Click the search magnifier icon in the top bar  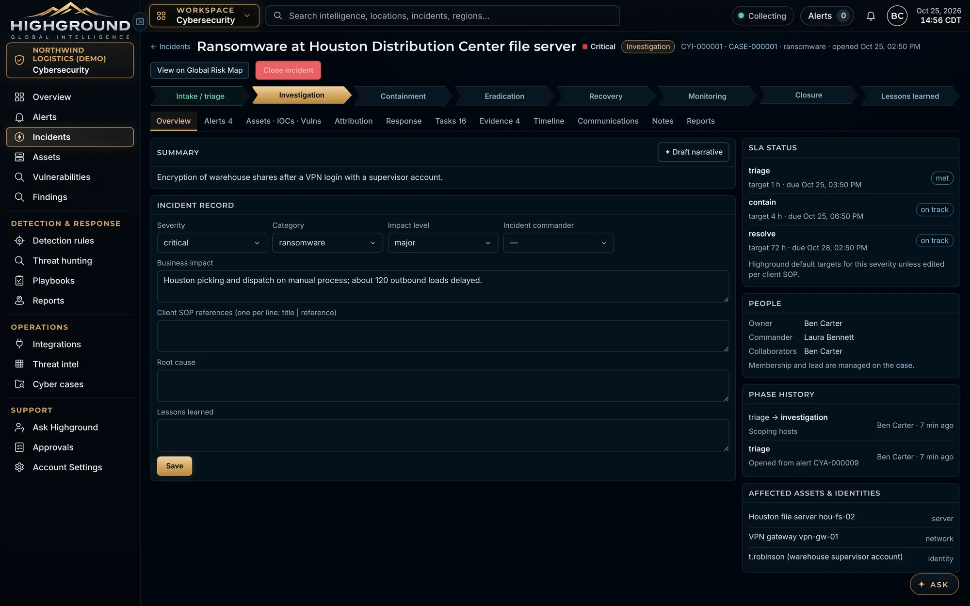[x=278, y=16]
